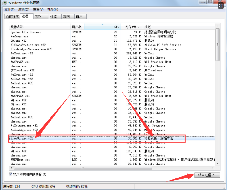Click the expand fullscreen icon overlay

point(221,6)
